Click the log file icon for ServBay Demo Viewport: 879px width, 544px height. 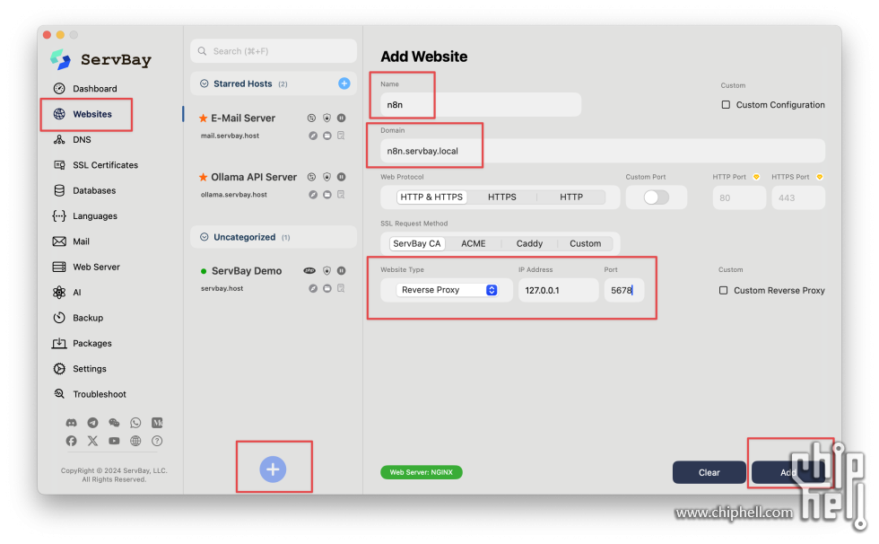[x=341, y=288]
